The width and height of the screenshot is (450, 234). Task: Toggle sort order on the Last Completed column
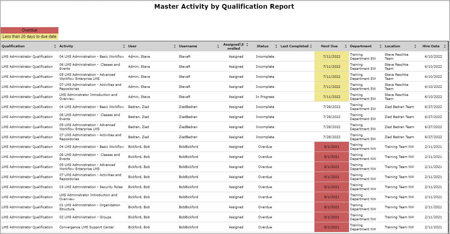tap(310, 46)
